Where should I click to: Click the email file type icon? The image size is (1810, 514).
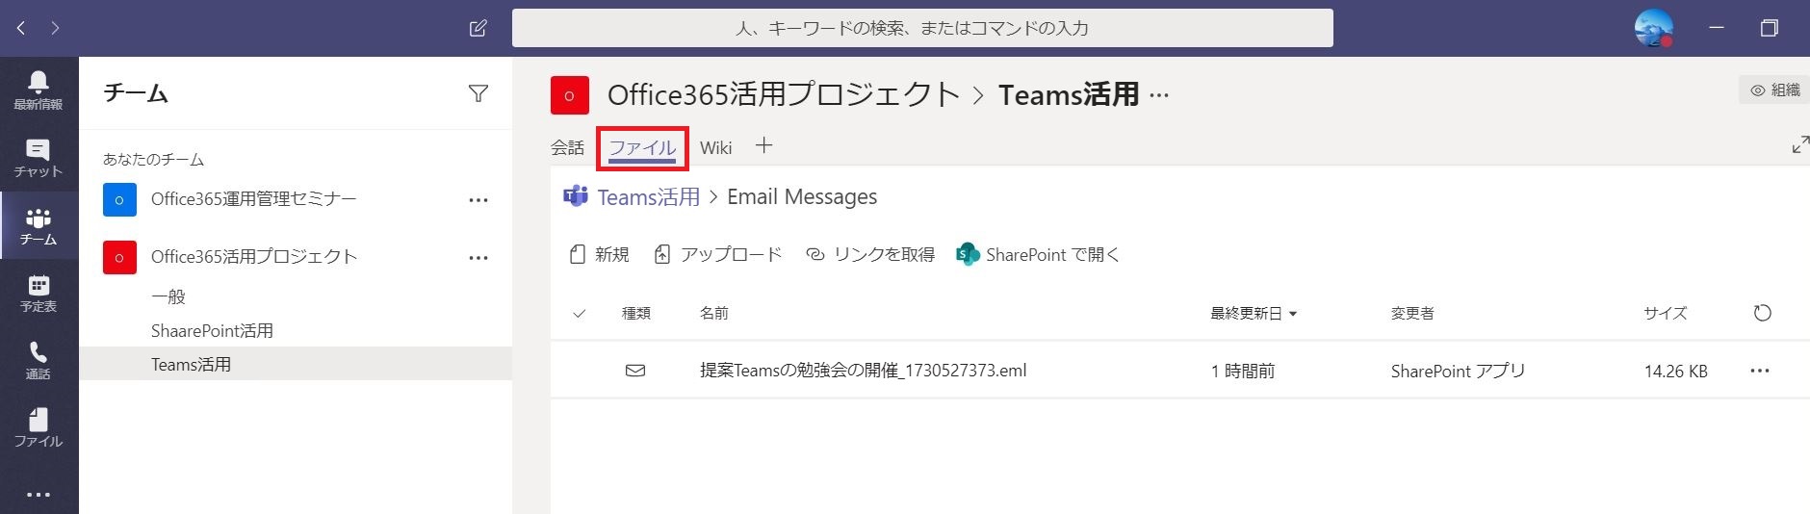(635, 371)
